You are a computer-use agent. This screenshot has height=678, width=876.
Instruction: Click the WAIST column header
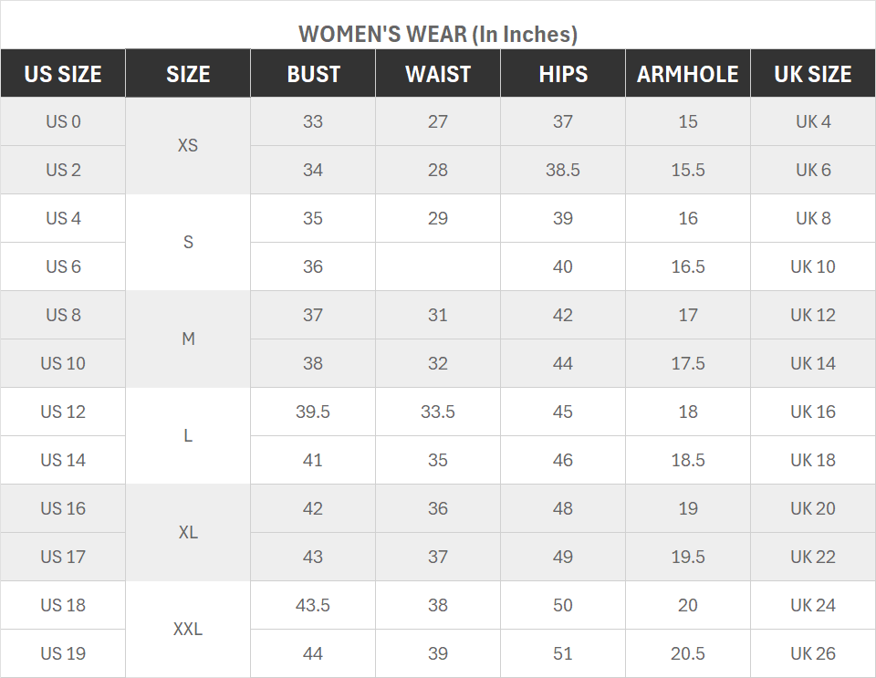pyautogui.click(x=438, y=74)
